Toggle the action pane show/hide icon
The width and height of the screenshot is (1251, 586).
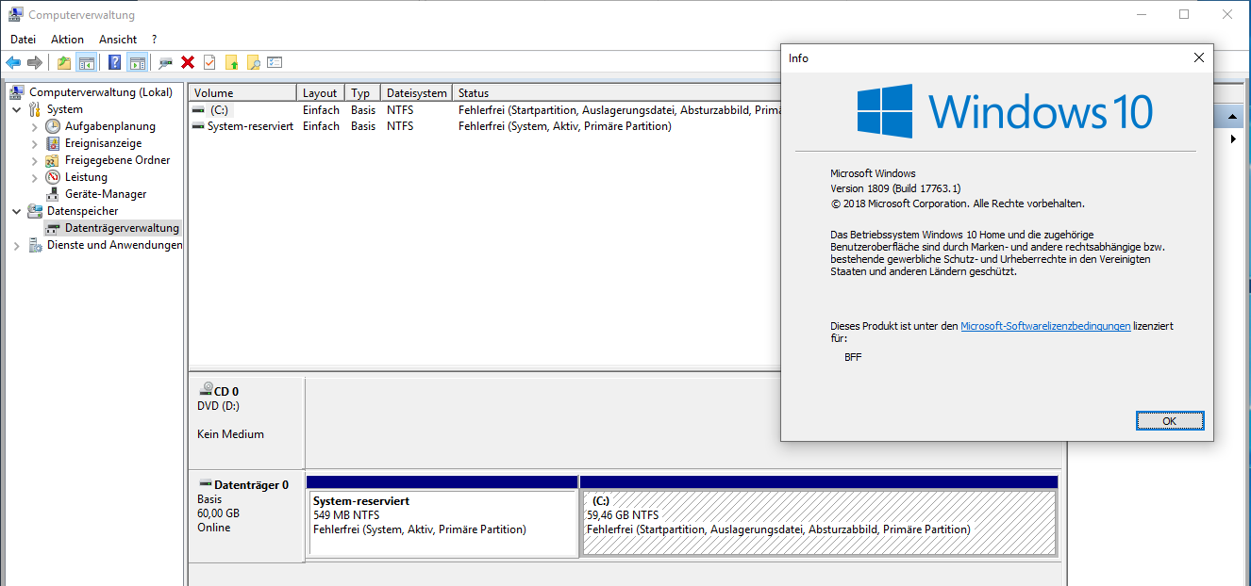138,62
